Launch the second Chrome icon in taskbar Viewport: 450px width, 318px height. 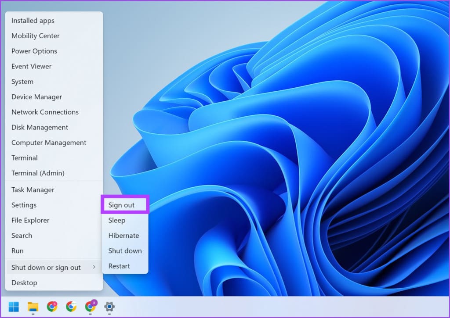tap(71, 307)
